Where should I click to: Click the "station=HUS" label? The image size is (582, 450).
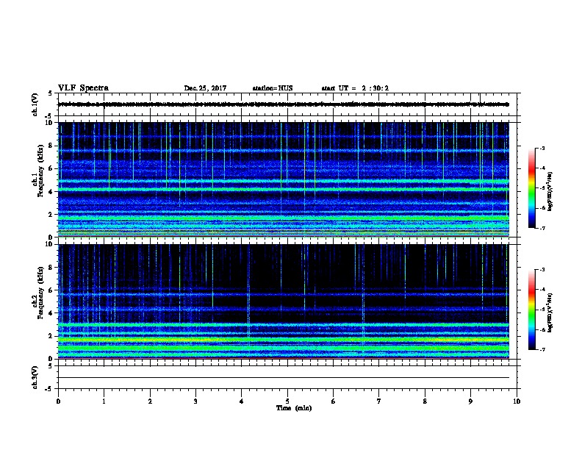click(x=273, y=88)
